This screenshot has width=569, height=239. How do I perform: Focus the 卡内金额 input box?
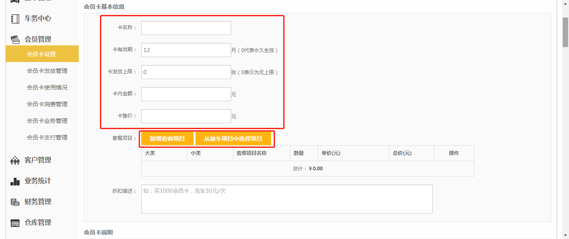(186, 94)
